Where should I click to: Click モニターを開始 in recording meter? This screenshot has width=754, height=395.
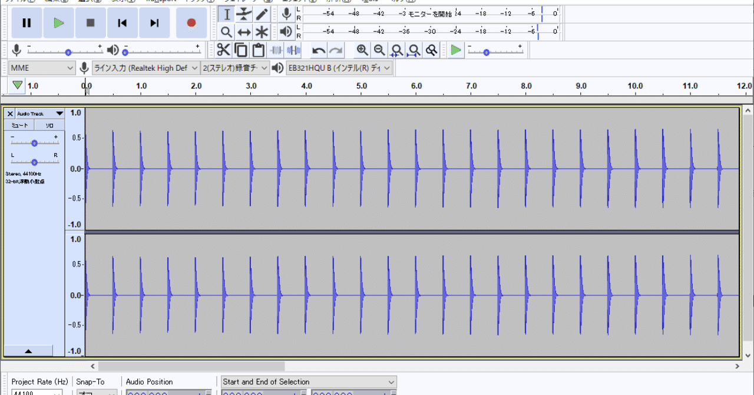tap(430, 13)
